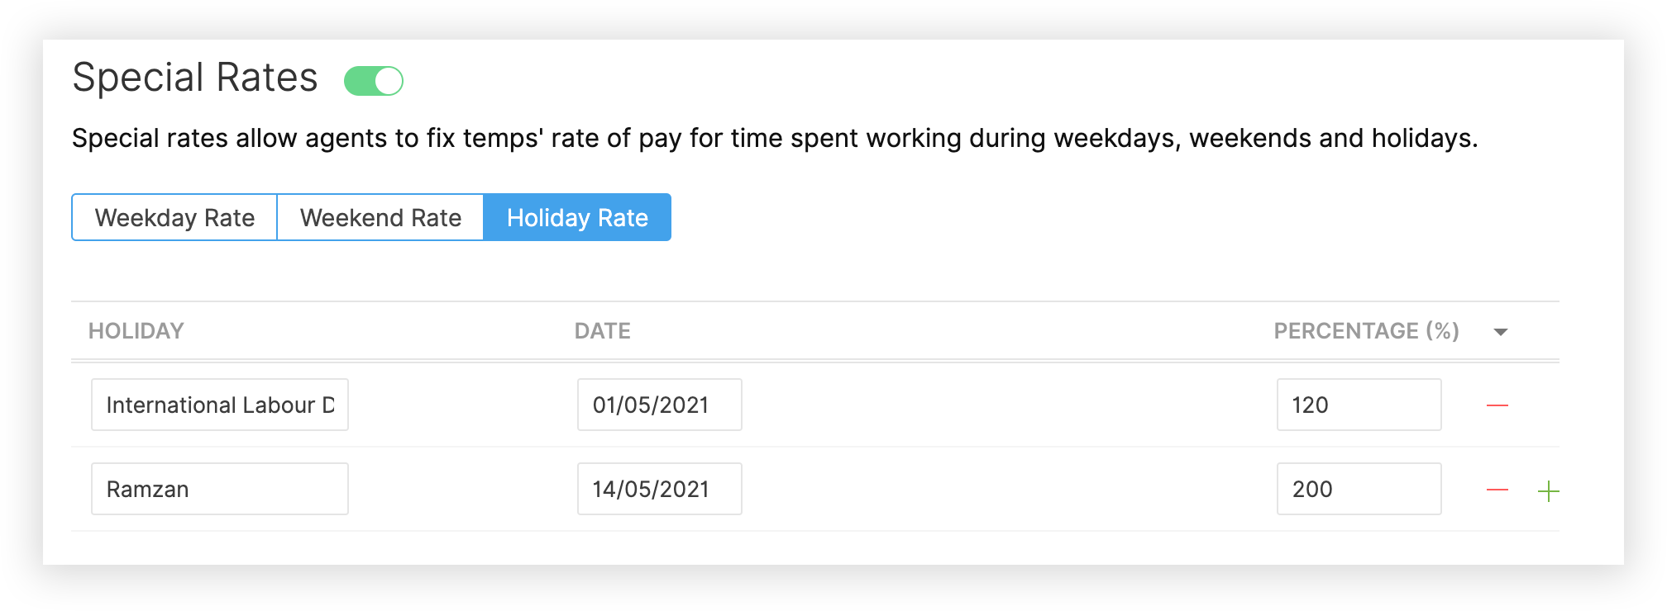This screenshot has width=1667, height=611.
Task: Remove the International Labour Day holiday row
Action: pos(1497,405)
